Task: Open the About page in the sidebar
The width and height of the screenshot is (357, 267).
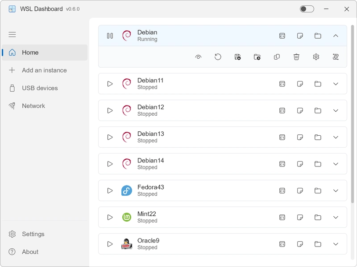Action: click(30, 252)
